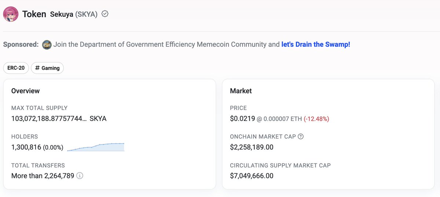Image resolution: width=440 pixels, height=197 pixels.
Task: Click the Total Transfers info icon
Action: point(80,176)
